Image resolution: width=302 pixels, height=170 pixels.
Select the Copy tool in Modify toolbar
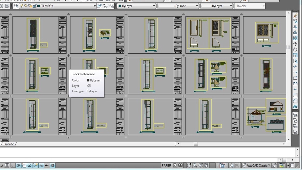click(295, 21)
